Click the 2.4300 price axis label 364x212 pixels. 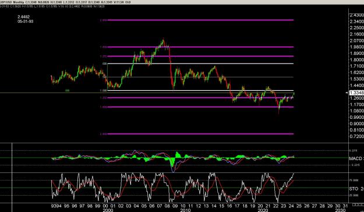357,15
